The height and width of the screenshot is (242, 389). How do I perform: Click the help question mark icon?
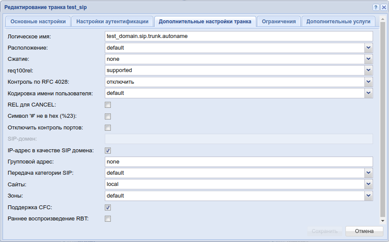[x=375, y=7]
